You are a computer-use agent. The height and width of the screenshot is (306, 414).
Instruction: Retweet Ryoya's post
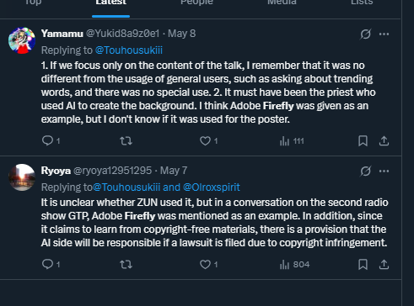tap(126, 264)
